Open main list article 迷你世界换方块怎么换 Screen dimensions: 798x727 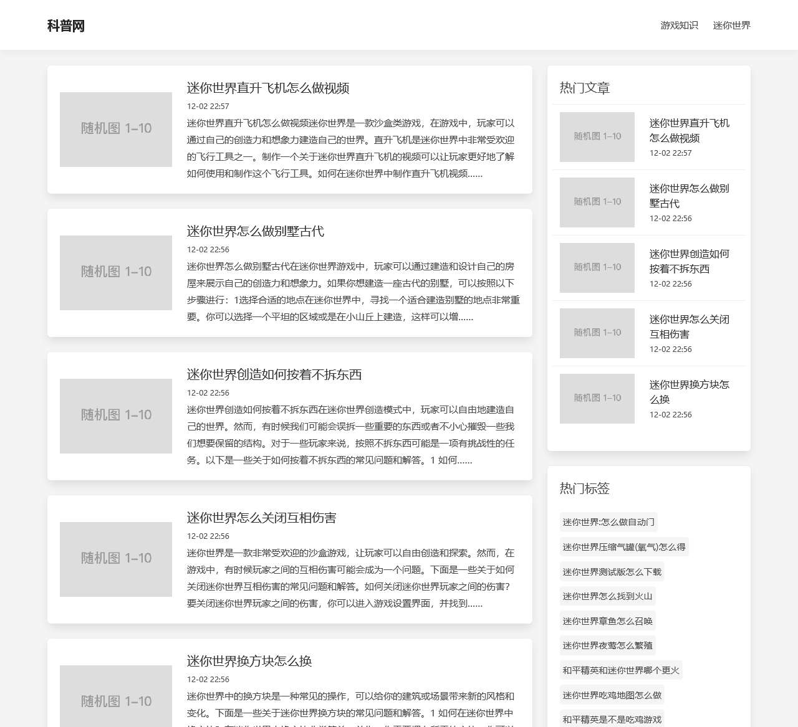point(249,661)
